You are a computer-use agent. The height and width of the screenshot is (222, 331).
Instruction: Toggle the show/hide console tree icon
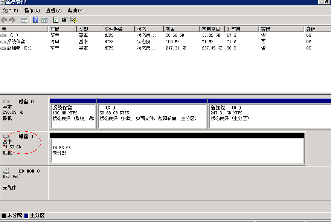coord(24,20)
